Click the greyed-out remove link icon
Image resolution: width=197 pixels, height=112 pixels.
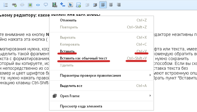(x=22, y=5)
